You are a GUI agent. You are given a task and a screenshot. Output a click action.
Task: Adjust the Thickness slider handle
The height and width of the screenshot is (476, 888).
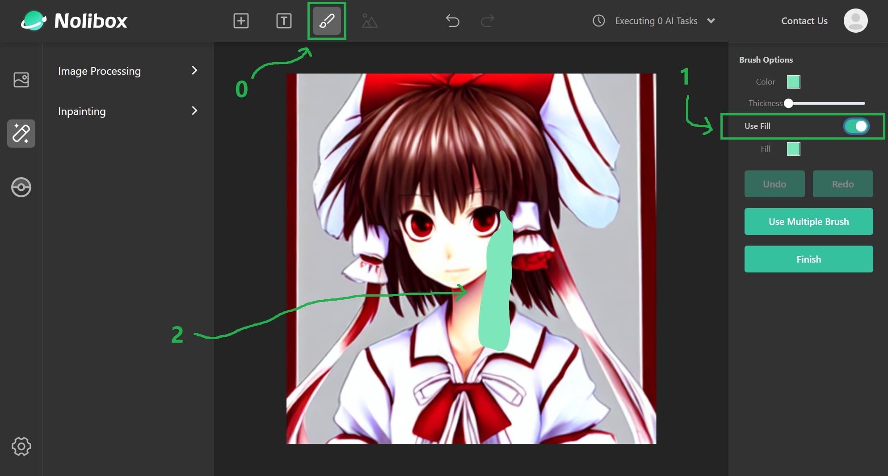789,103
